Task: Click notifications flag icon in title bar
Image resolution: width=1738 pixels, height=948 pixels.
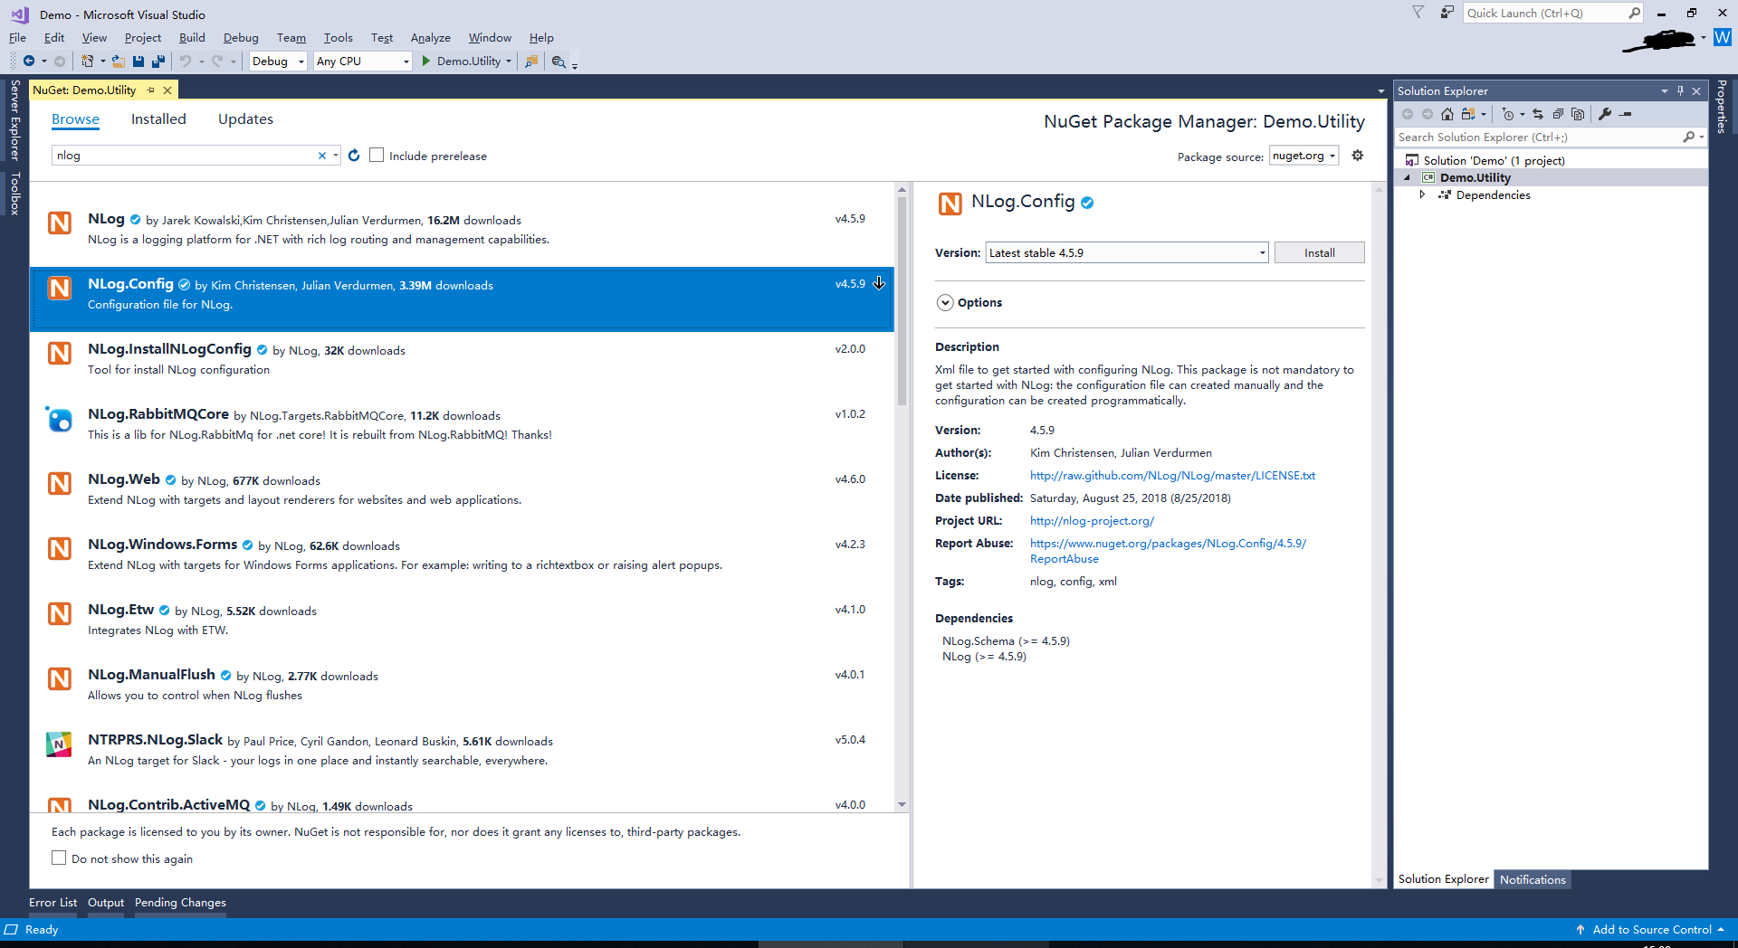Action: click(x=1418, y=13)
